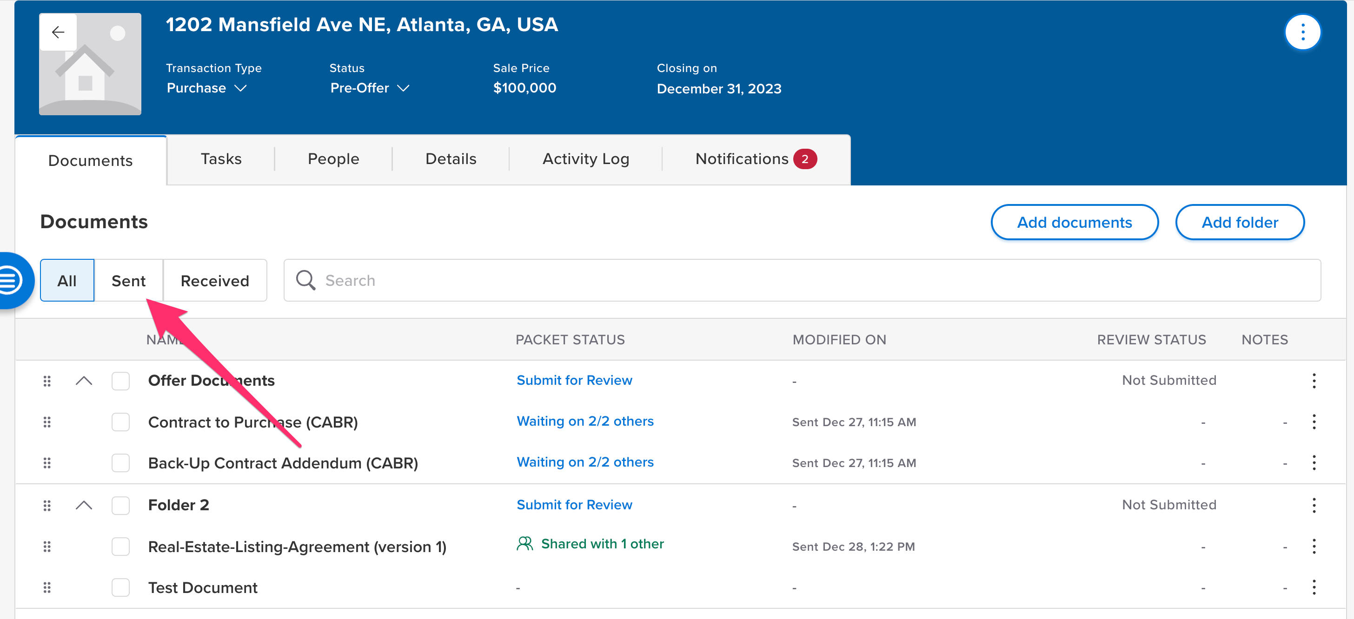Screen dimensions: 1354x619
Task: Tick the Real-Estate-Listing-Agreement checkbox
Action: pos(120,547)
